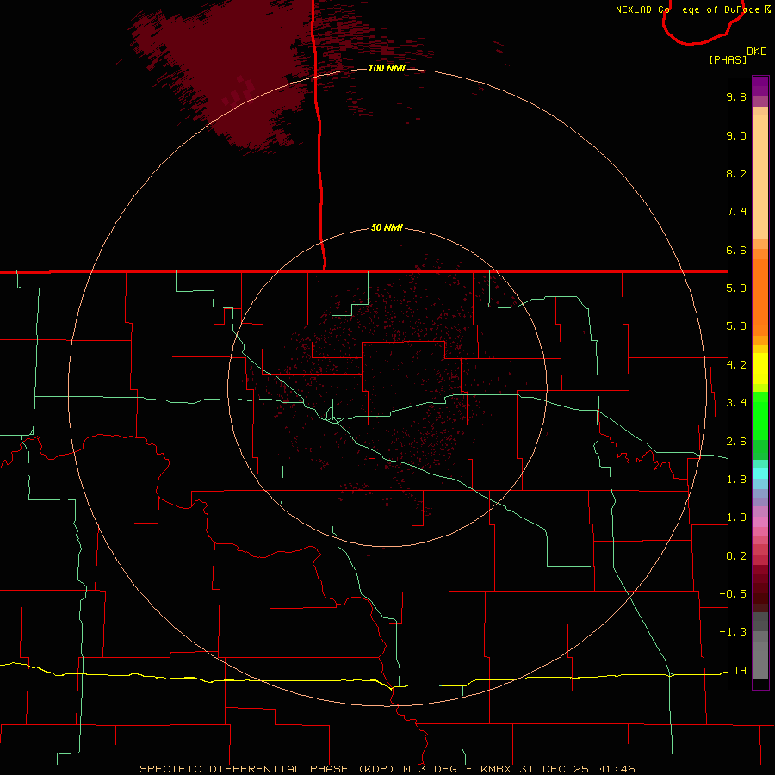This screenshot has height=775, width=775.
Task: Click the highway interchange near the radar center
Action: [333, 419]
